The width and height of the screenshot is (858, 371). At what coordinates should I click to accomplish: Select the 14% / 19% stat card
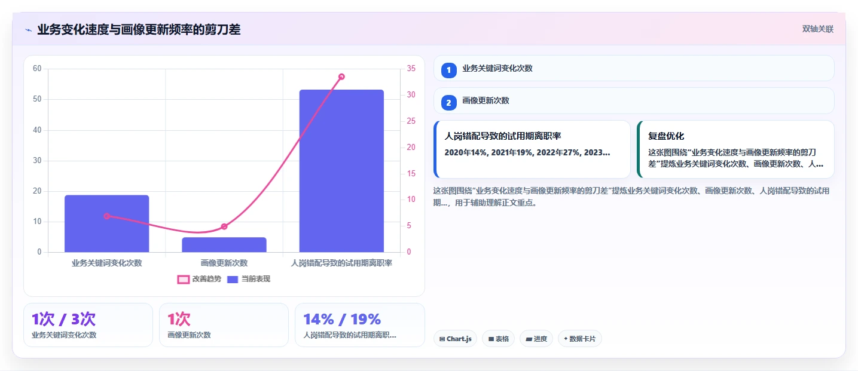point(359,325)
